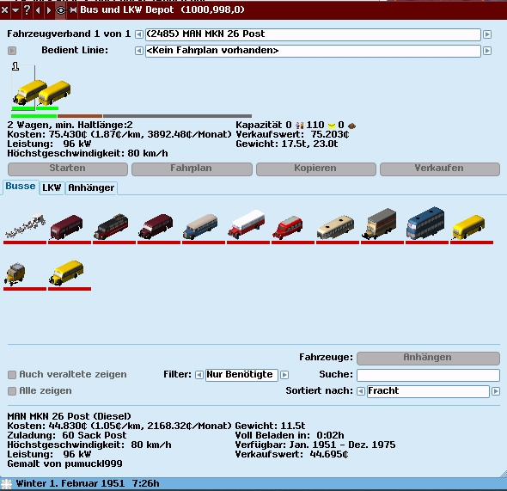Pin the window with the sticky pin icon
Viewport: 507px width, 491px height.
(73, 10)
